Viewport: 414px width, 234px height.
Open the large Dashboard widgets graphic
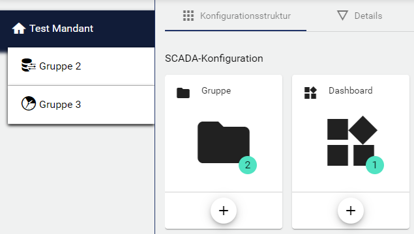(x=352, y=141)
